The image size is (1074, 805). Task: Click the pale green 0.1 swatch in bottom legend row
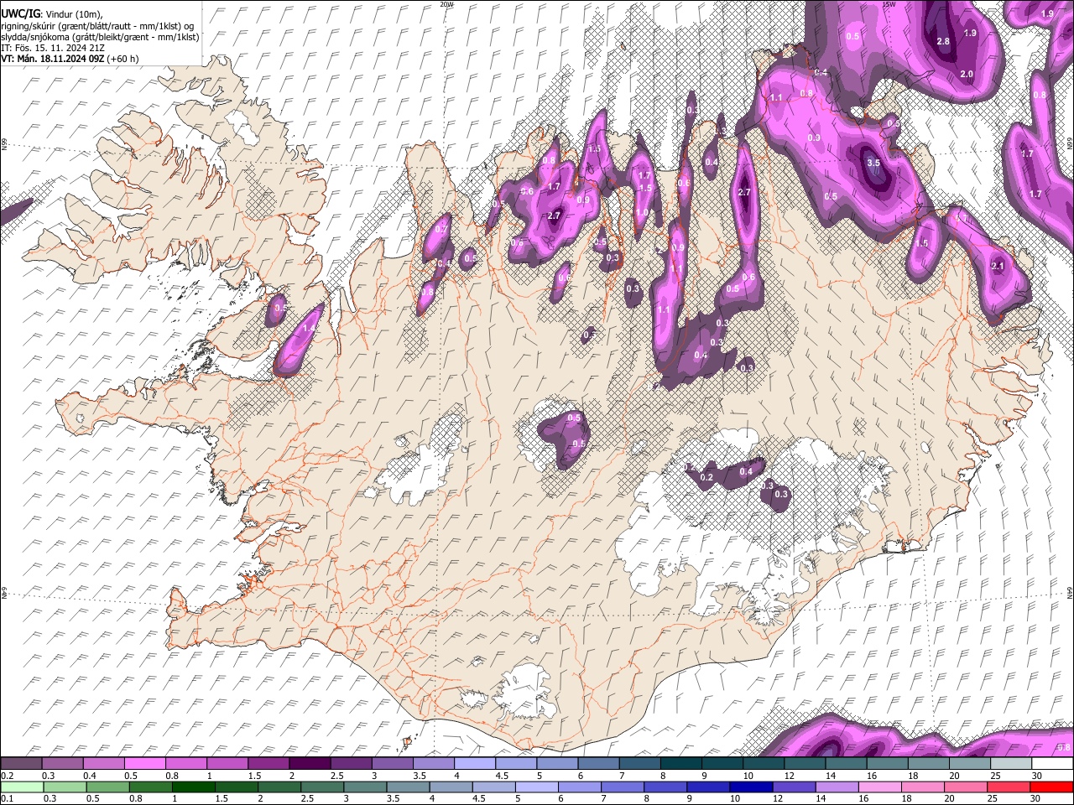coord(21,787)
